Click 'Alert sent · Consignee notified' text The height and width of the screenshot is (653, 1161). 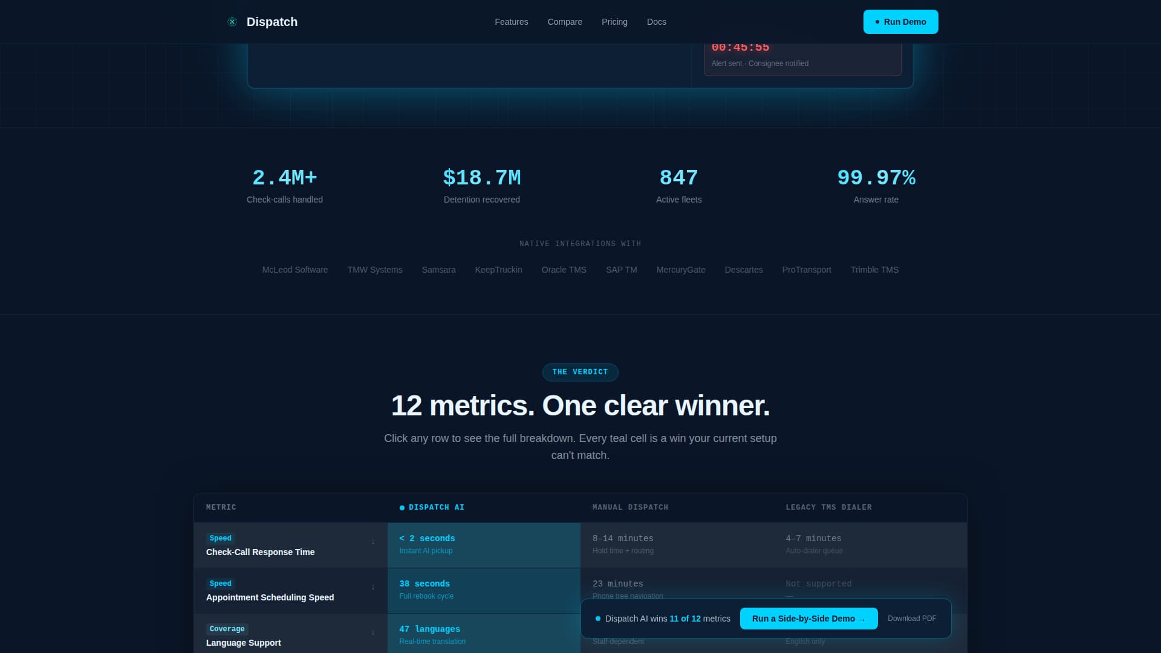click(x=760, y=63)
